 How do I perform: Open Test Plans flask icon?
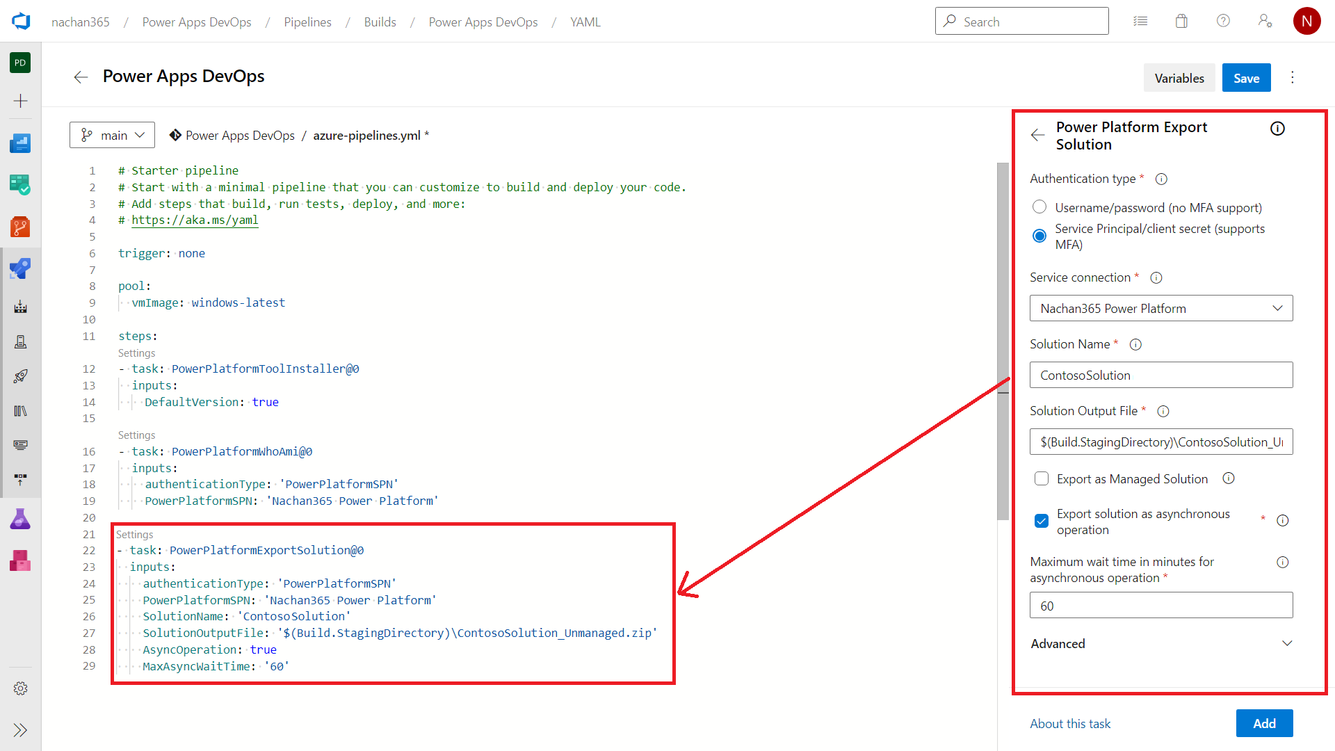point(20,519)
